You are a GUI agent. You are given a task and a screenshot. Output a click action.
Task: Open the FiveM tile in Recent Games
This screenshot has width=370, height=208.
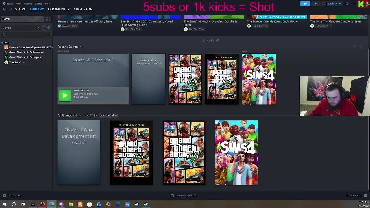(x=148, y=79)
